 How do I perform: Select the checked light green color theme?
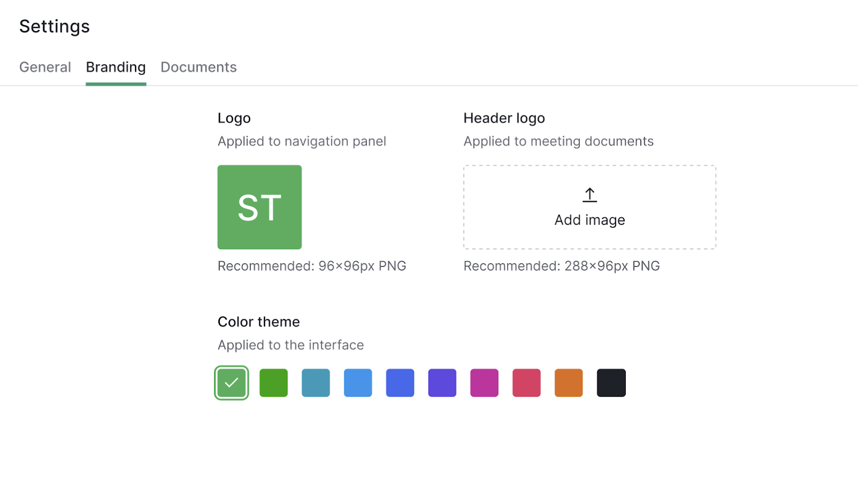232,383
